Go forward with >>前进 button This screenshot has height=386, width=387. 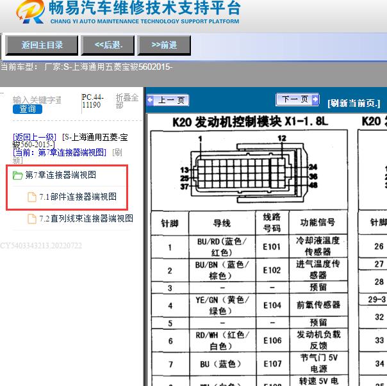[x=164, y=45]
